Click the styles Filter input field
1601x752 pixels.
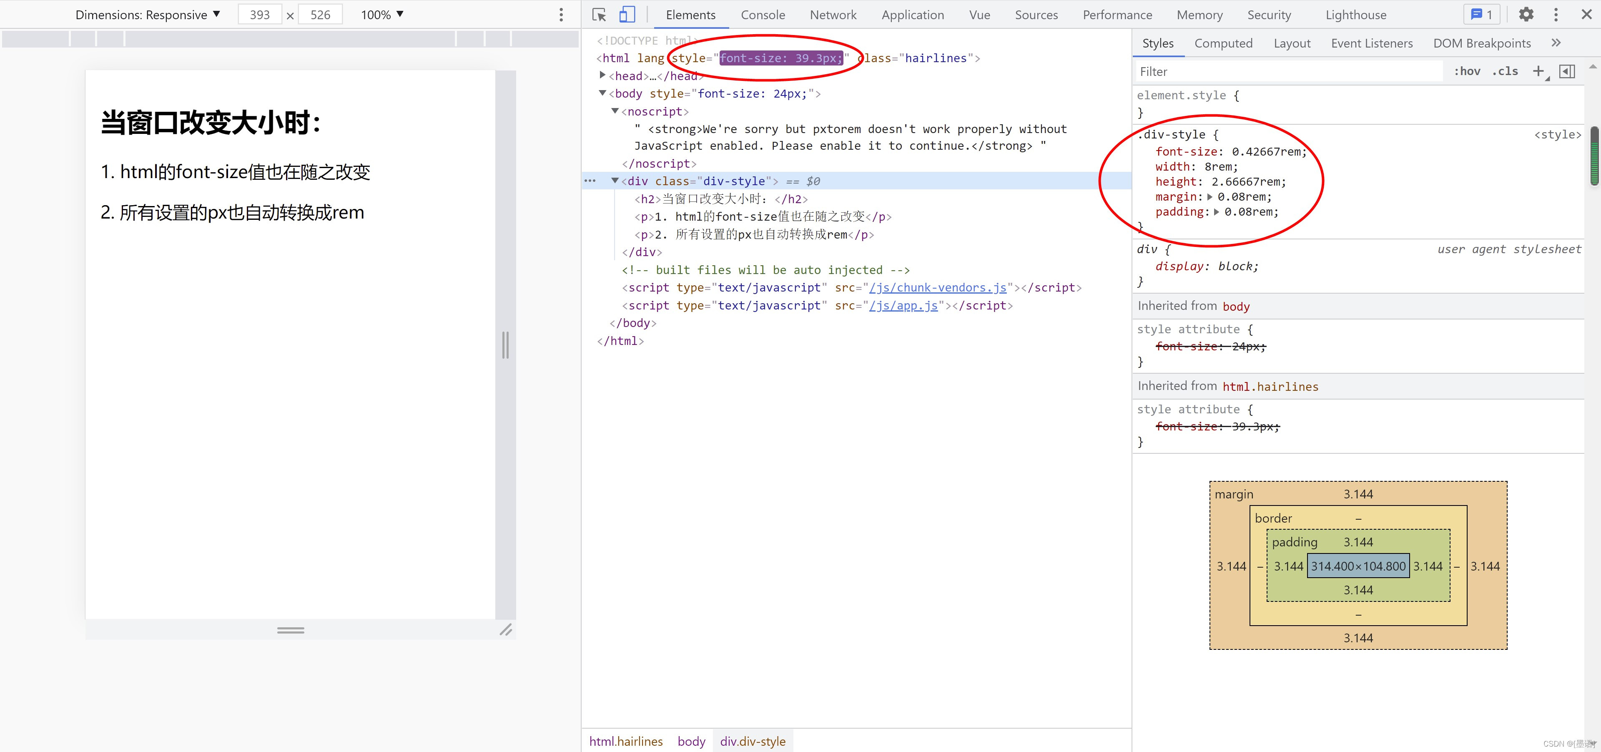[x=1289, y=71]
